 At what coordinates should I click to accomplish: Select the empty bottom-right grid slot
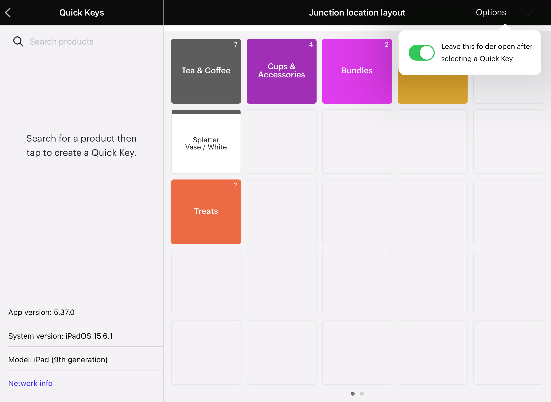click(508, 352)
